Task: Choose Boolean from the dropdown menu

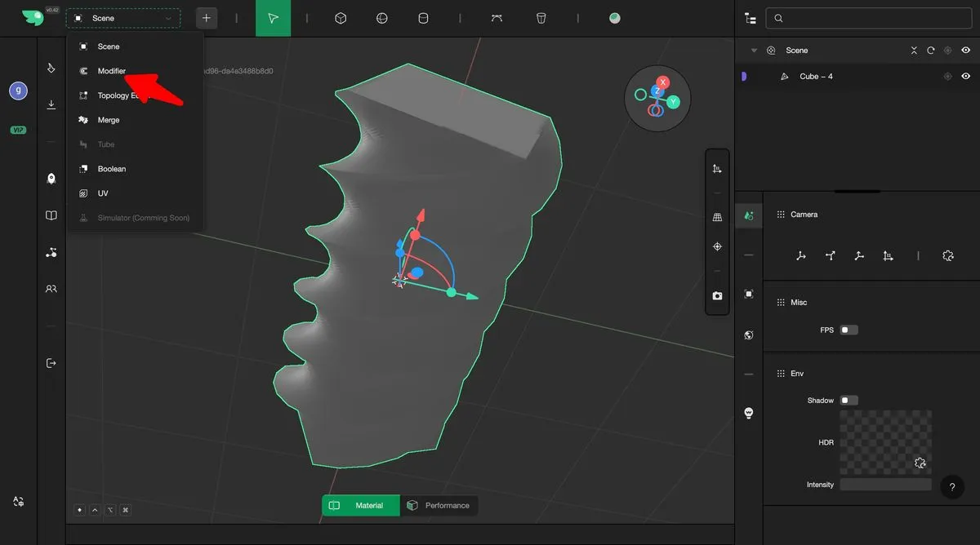Action: point(112,169)
